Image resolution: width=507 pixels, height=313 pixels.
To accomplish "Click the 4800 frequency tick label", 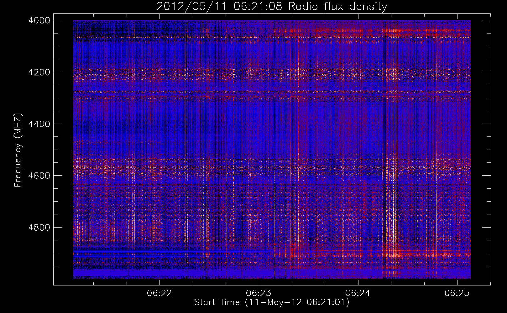I will (39, 227).
